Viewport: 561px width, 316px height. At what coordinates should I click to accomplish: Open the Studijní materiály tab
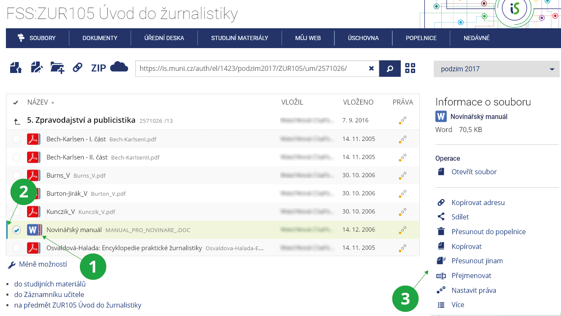pyautogui.click(x=239, y=38)
